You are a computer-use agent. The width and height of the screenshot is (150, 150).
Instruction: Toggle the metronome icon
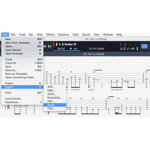coord(125,44)
